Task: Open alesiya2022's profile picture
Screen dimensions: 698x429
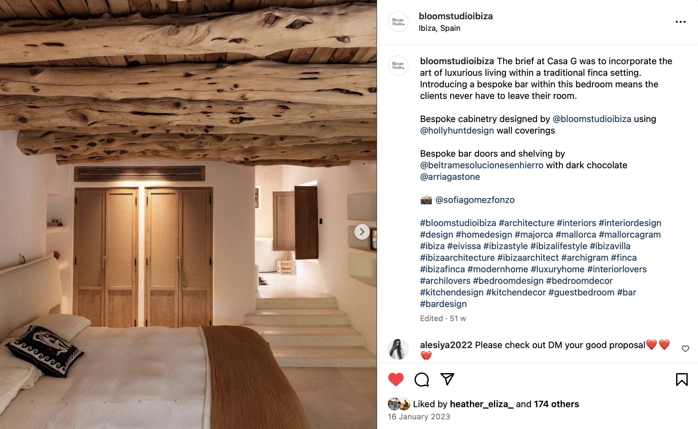Action: [398, 349]
